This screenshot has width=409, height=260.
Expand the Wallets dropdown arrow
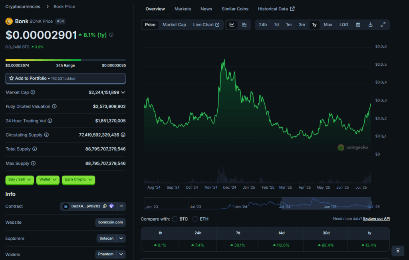tap(121, 254)
